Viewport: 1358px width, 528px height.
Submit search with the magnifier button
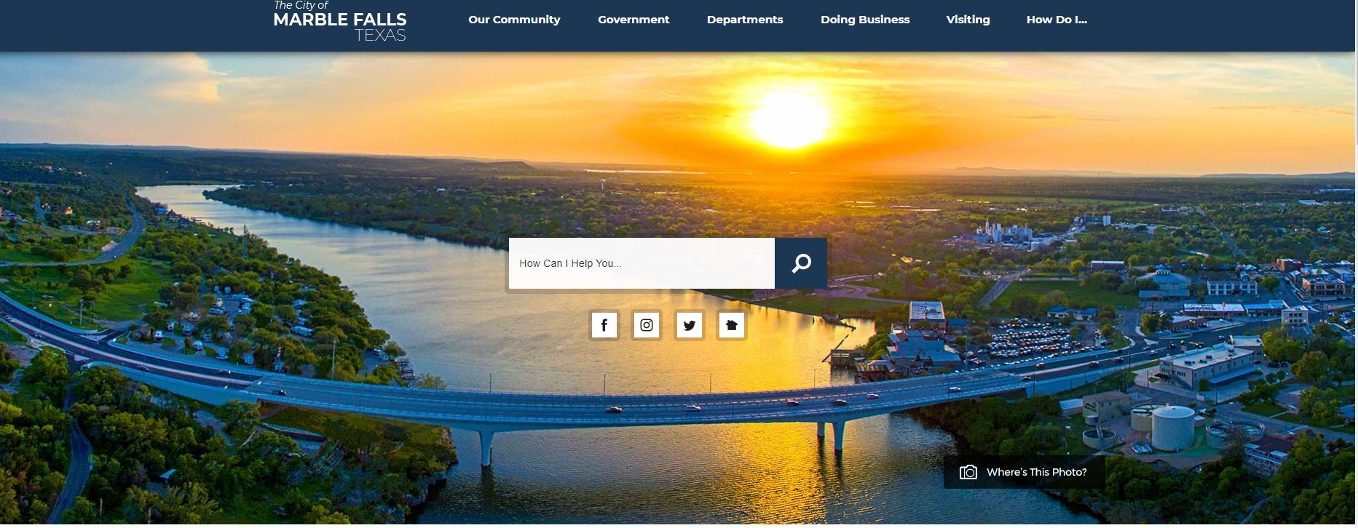[801, 263]
